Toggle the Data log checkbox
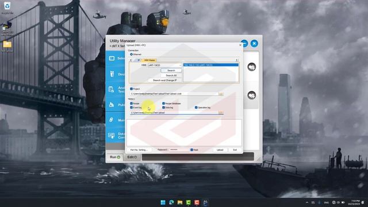The height and width of the screenshot is (207, 368). click(x=163, y=108)
